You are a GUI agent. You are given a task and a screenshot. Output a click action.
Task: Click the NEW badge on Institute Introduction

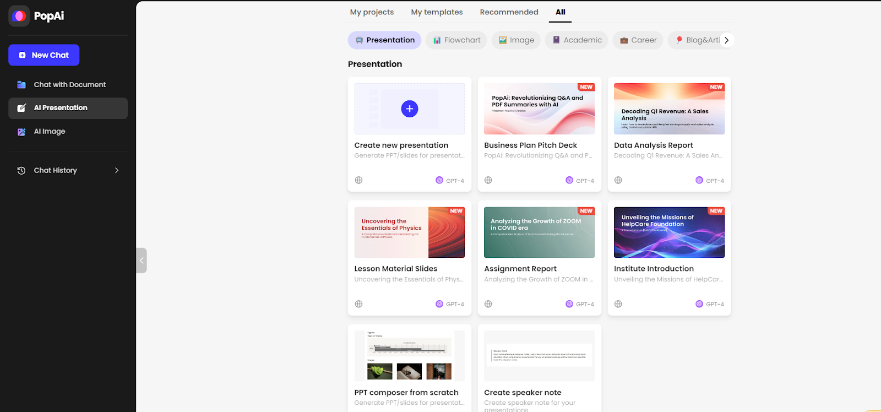[x=716, y=211]
